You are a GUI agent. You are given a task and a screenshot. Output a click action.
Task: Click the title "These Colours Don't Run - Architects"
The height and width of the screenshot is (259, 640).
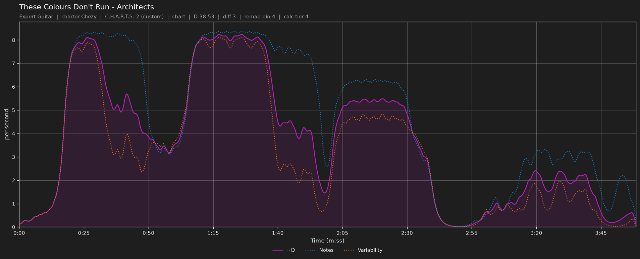[87, 7]
